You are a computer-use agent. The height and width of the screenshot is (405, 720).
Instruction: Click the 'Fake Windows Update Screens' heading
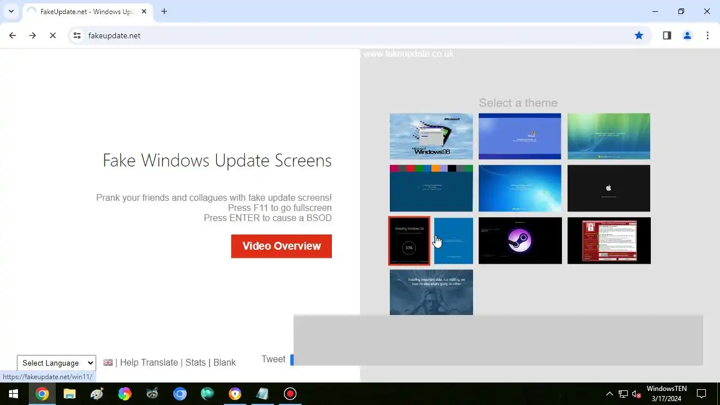[x=217, y=160]
